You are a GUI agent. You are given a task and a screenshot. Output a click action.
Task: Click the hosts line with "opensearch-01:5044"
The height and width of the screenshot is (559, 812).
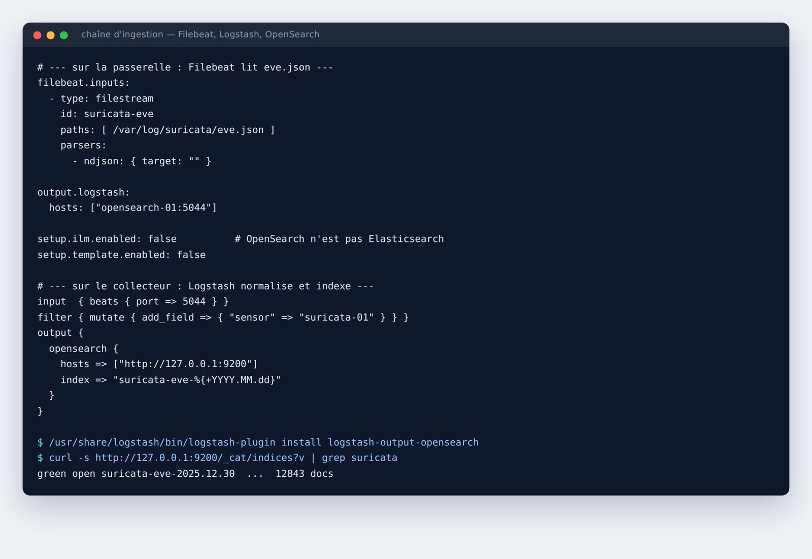coord(133,208)
